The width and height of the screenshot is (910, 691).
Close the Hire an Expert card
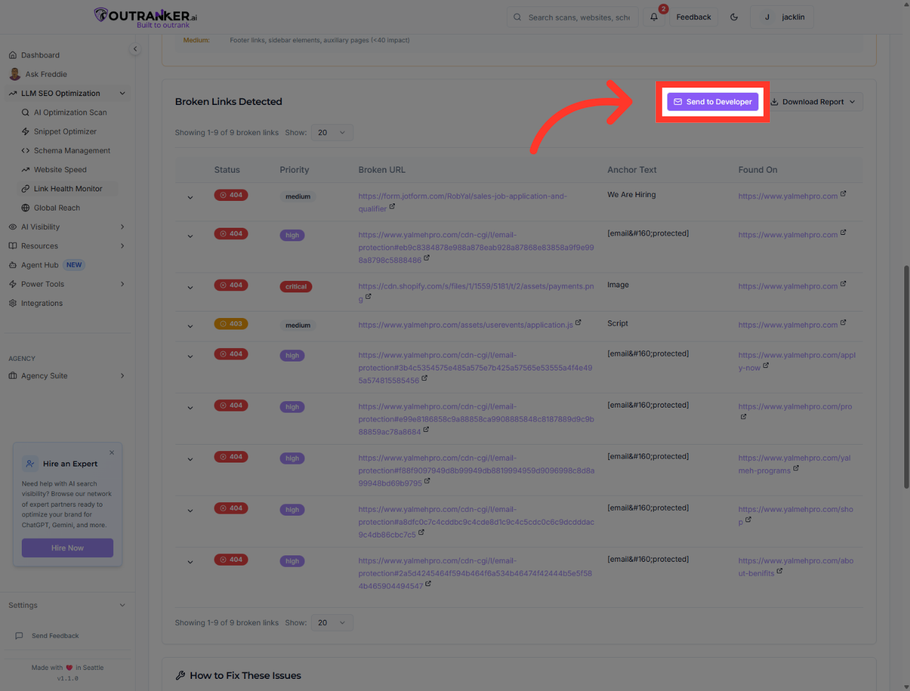(x=112, y=452)
